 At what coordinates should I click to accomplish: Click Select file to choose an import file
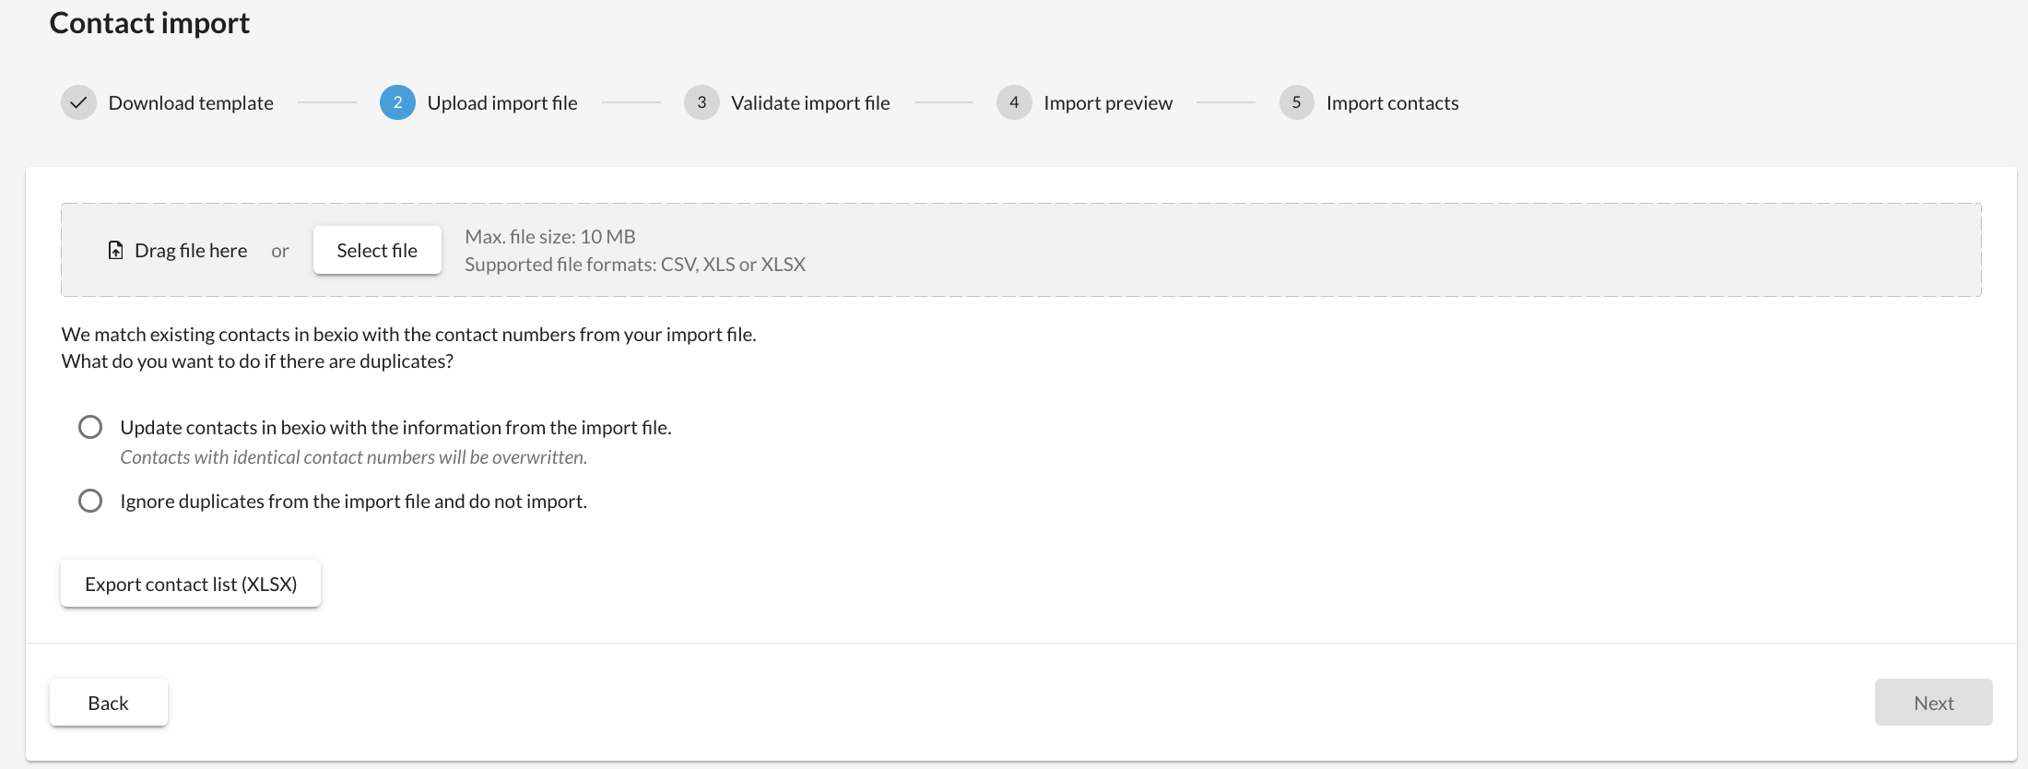[x=376, y=249]
